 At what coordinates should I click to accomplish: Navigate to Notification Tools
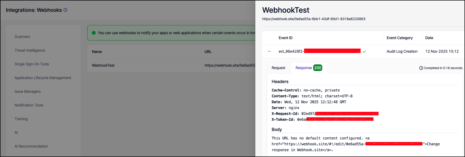point(29,105)
